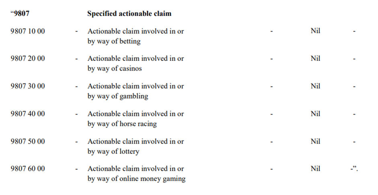Click "Nil" in the betting row
This screenshot has height=195, width=378.
[315, 31]
